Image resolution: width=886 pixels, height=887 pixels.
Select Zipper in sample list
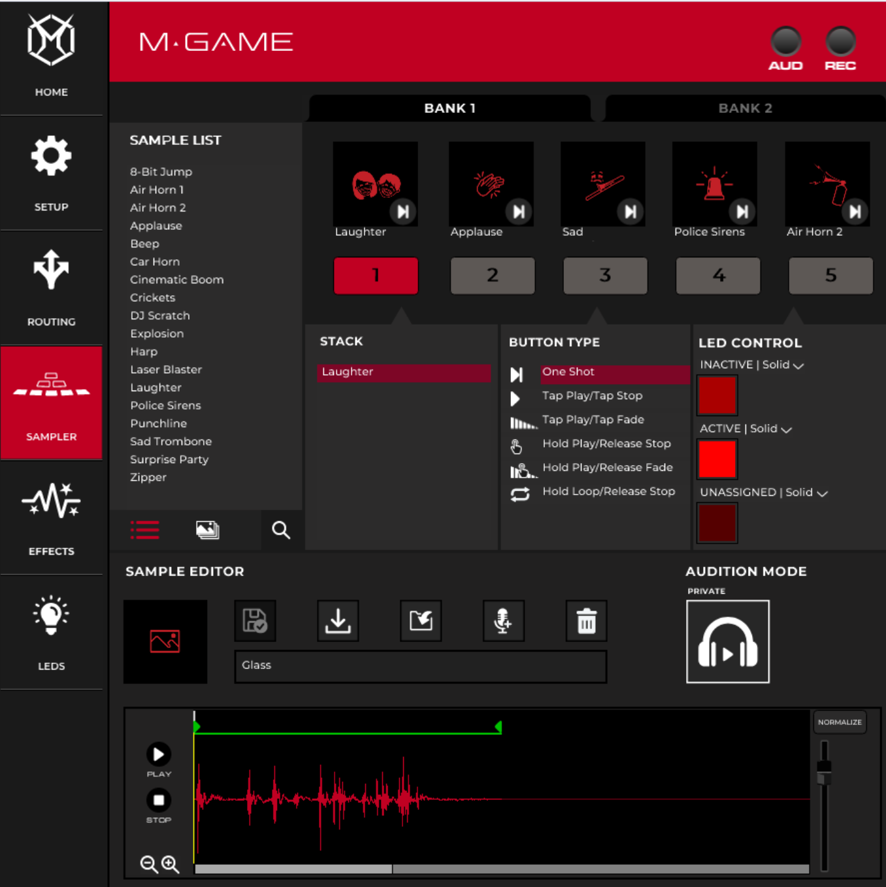tap(148, 477)
